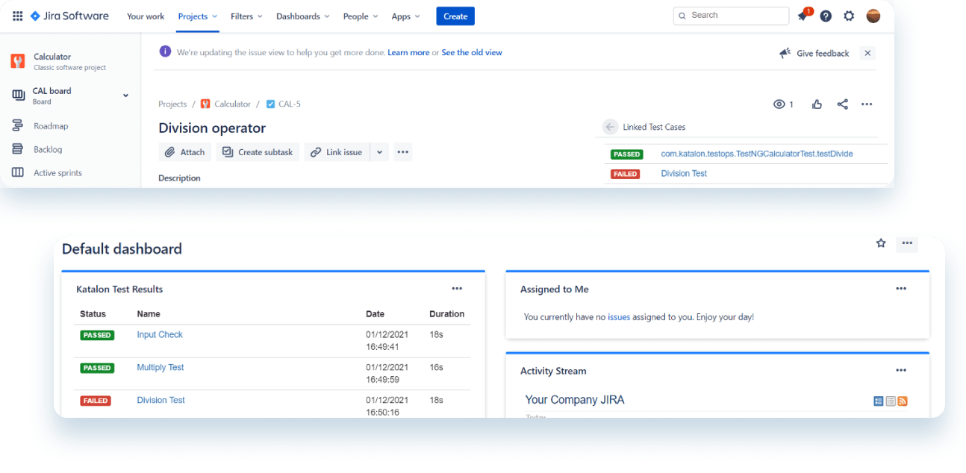Click the Name column header
966x473 pixels.
click(x=149, y=314)
